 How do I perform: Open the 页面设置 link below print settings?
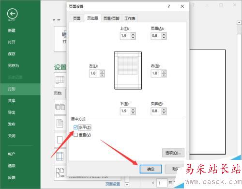pyautogui.click(x=113, y=184)
